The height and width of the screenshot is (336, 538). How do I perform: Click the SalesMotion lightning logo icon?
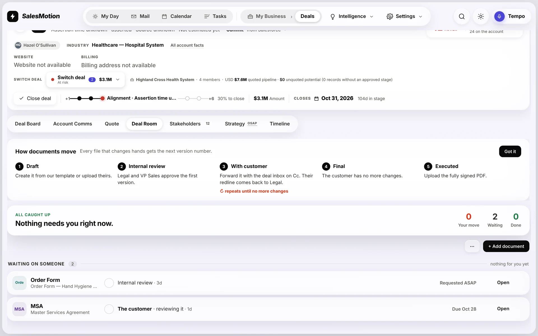click(13, 16)
